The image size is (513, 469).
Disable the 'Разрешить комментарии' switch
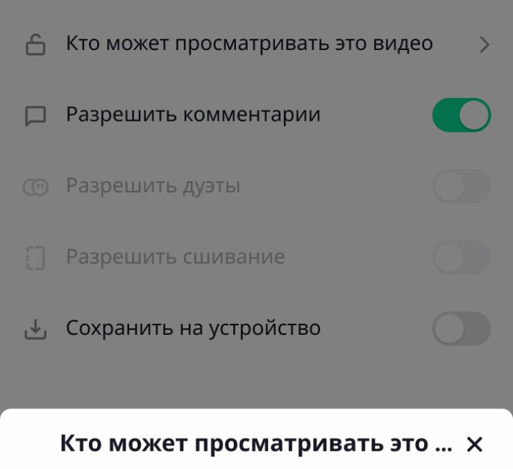(x=461, y=115)
